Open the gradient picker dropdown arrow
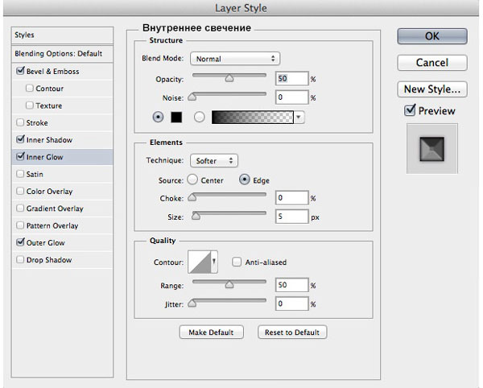This screenshot has width=483, height=388. click(x=299, y=118)
